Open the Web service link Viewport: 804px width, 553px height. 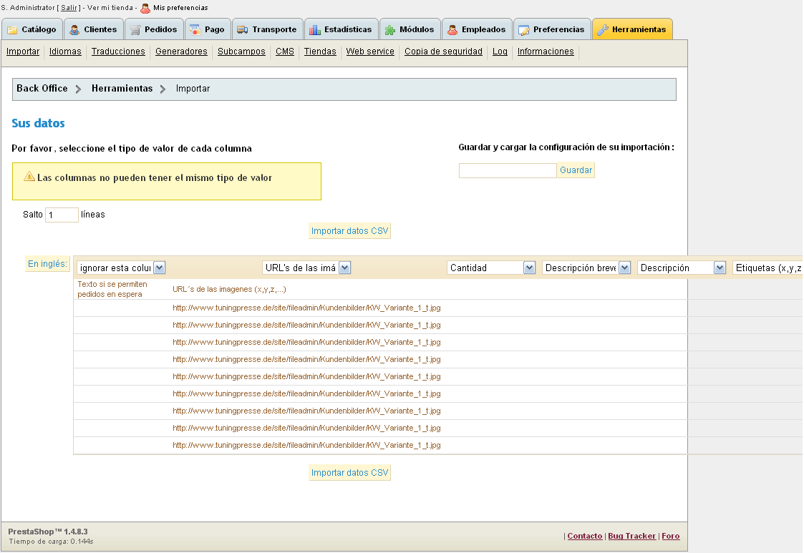[x=369, y=52]
